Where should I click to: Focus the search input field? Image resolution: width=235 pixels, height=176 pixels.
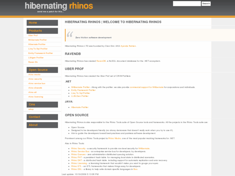187,4
